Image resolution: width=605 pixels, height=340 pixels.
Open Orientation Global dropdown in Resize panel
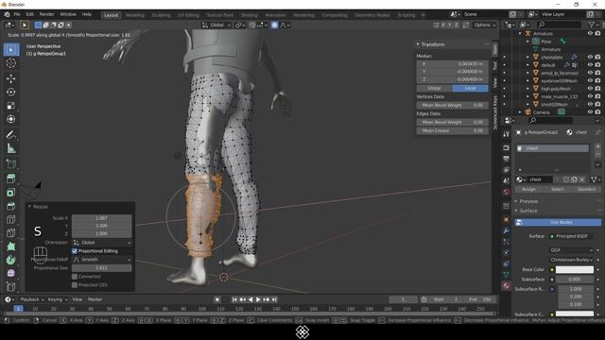click(x=102, y=243)
